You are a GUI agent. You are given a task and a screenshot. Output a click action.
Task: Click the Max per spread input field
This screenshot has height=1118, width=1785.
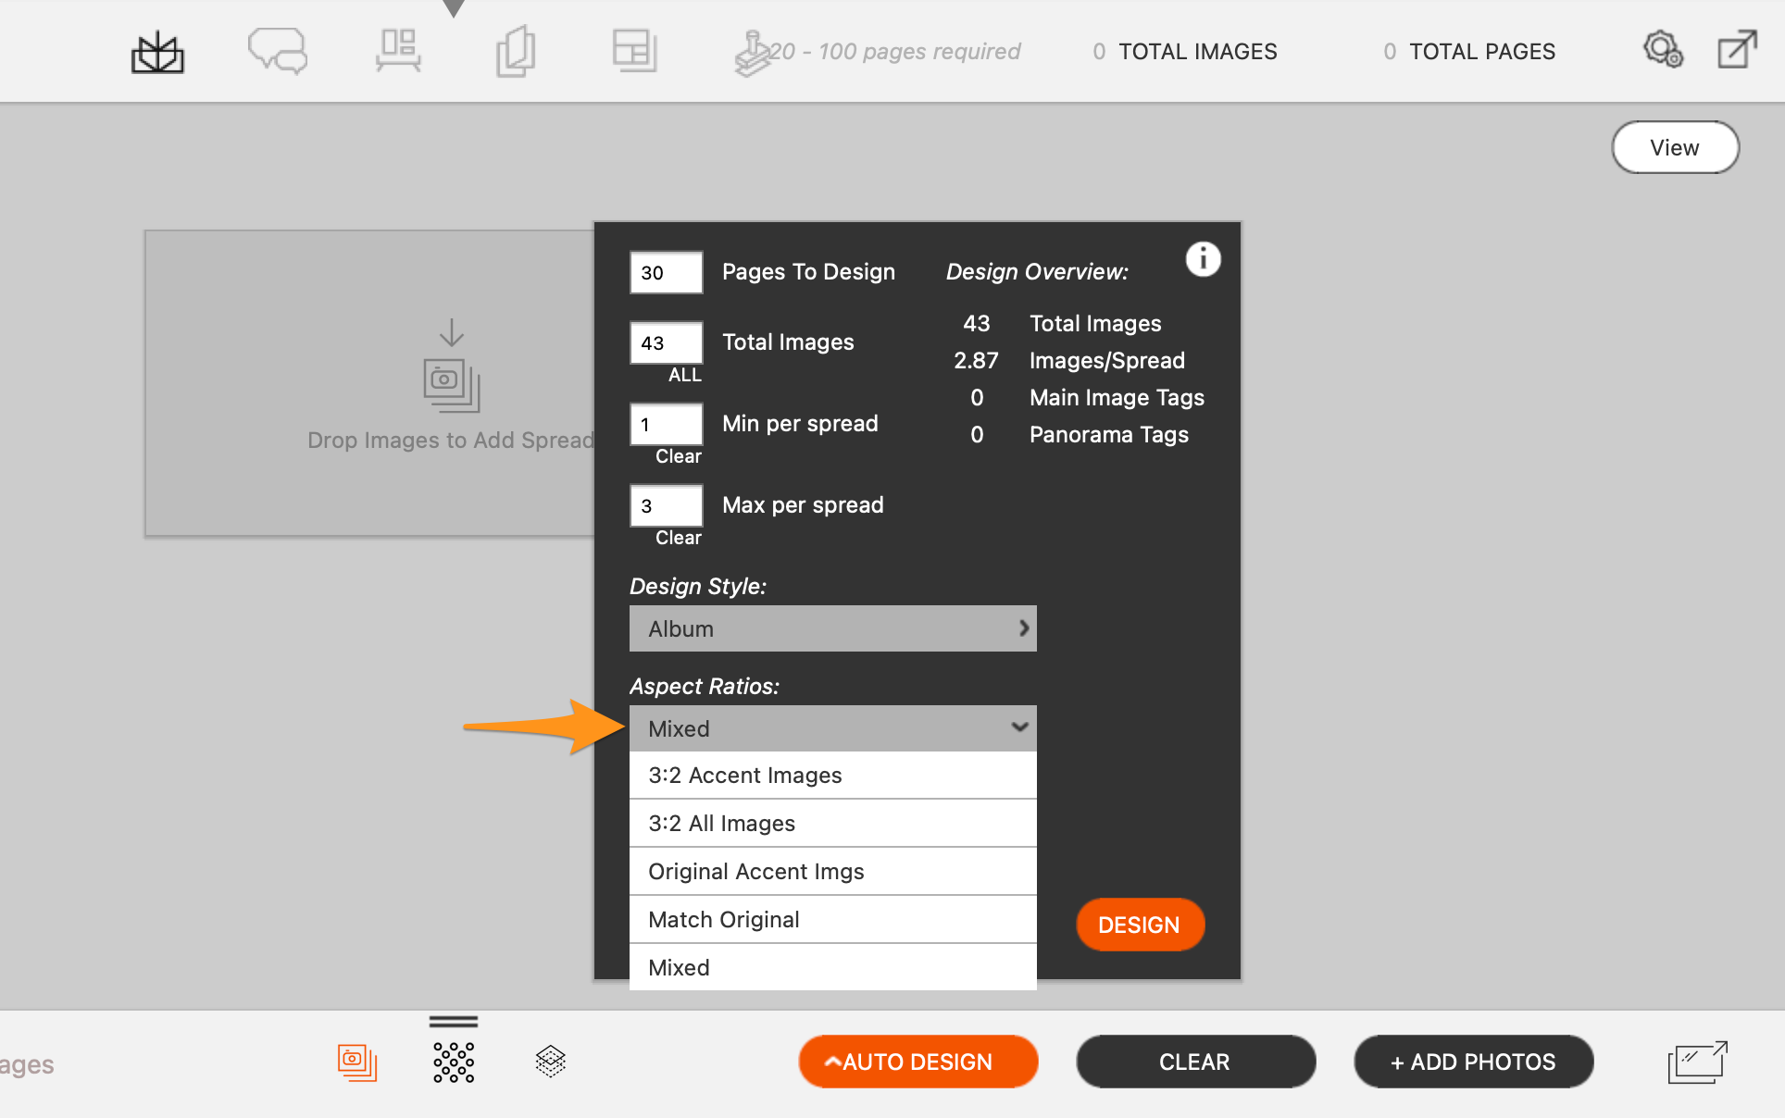tap(667, 505)
